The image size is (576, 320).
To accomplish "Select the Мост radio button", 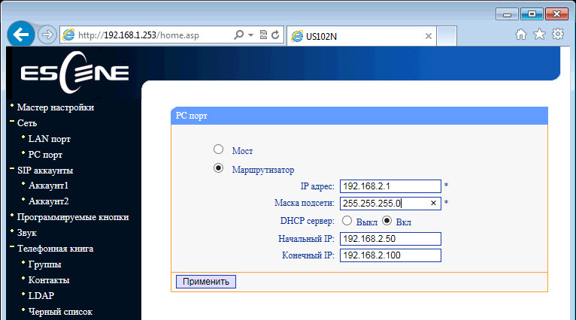I will coord(219,149).
